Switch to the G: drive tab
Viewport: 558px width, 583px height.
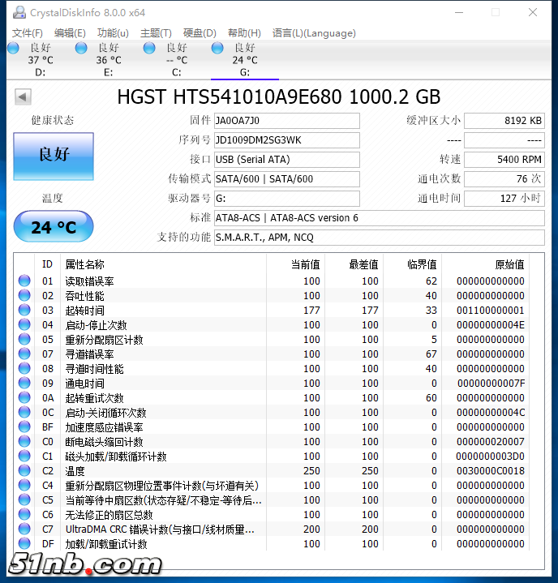(244, 60)
